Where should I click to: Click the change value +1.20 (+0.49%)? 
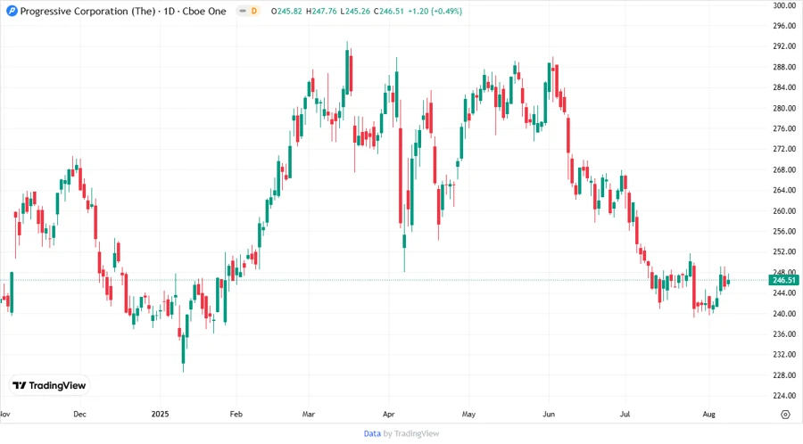click(x=435, y=11)
